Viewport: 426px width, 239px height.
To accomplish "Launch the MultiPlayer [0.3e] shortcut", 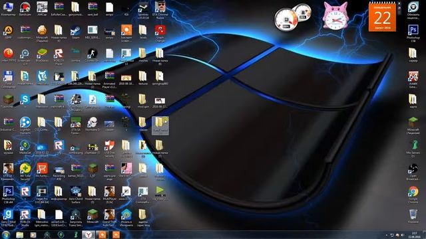I will click(109, 195).
